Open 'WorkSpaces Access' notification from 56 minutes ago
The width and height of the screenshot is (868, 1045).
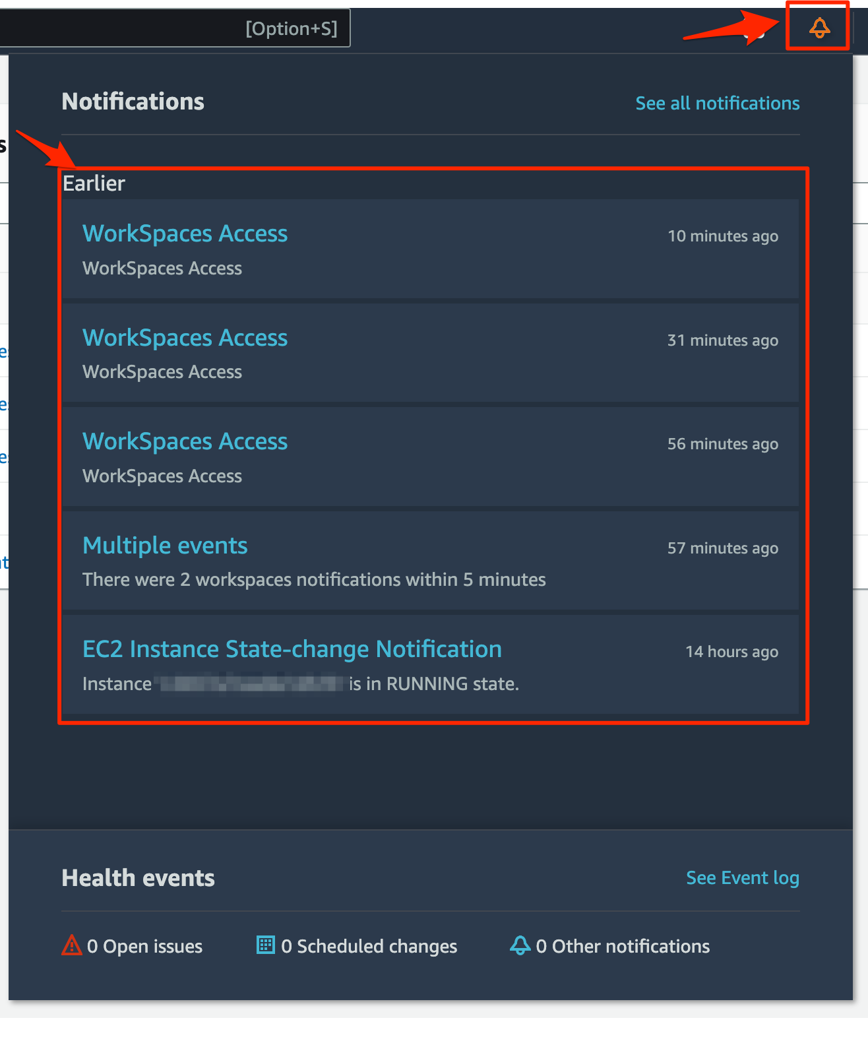coord(185,441)
